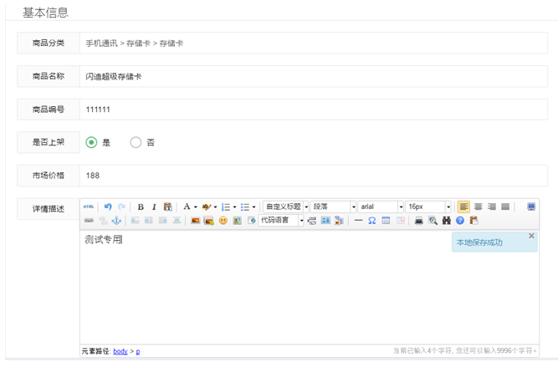
Task: Click the 本地保存成功 message text
Action: (x=479, y=242)
